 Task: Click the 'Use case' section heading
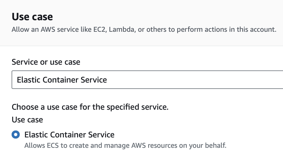32,17
